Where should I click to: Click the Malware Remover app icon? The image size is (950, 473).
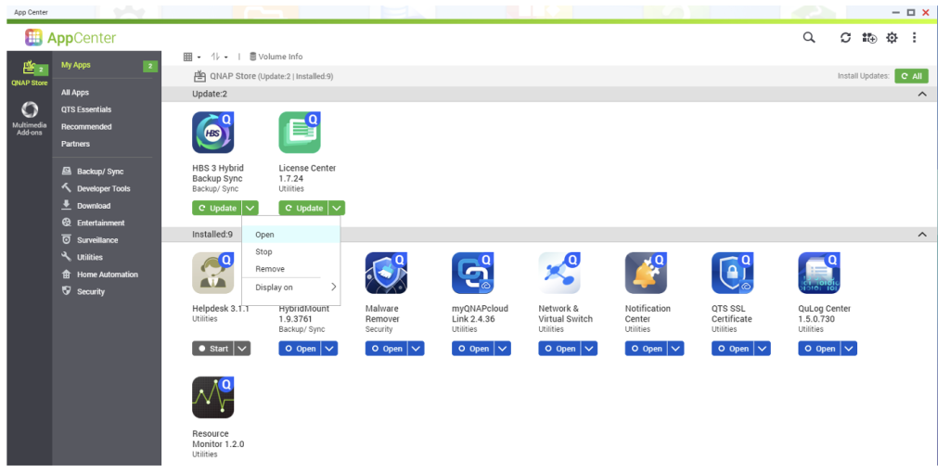coord(387,274)
